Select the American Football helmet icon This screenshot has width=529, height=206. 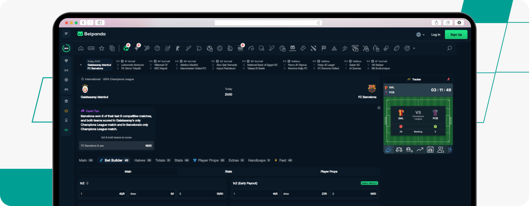[262, 48]
